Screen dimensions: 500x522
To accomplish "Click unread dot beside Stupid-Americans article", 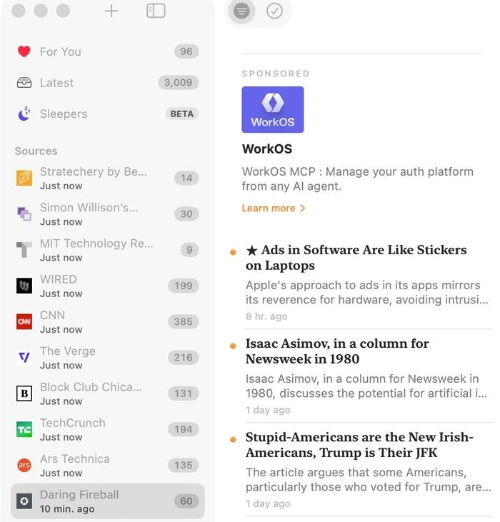I will tap(233, 440).
